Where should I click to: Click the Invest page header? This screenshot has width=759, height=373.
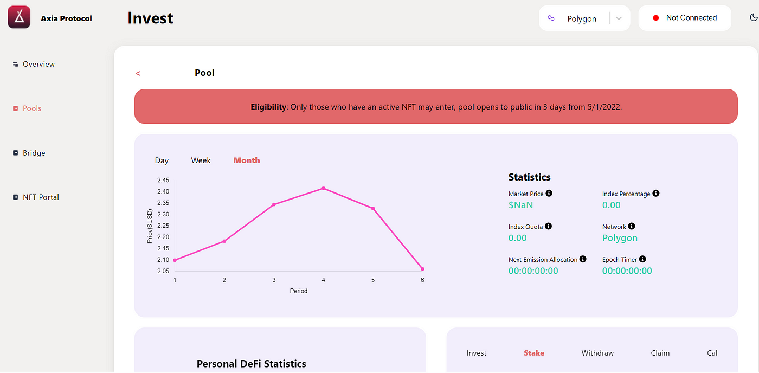151,18
